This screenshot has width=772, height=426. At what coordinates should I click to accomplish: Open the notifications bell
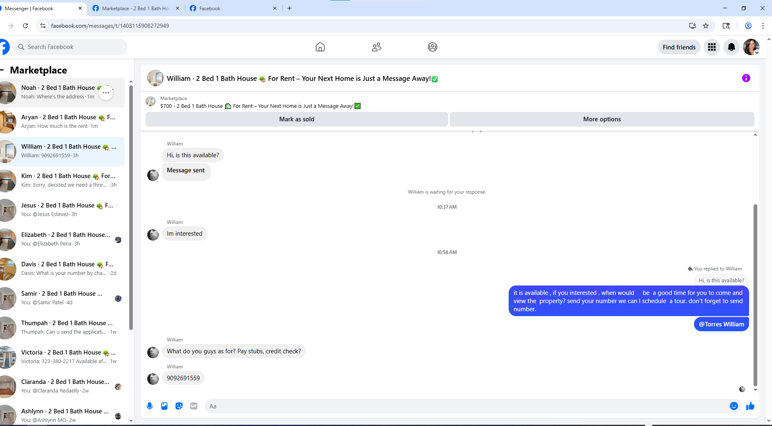click(x=732, y=47)
